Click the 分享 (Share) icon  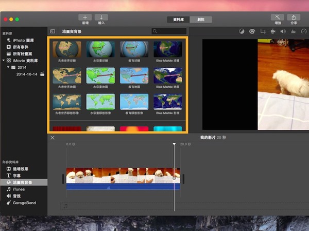pyautogui.click(x=294, y=17)
